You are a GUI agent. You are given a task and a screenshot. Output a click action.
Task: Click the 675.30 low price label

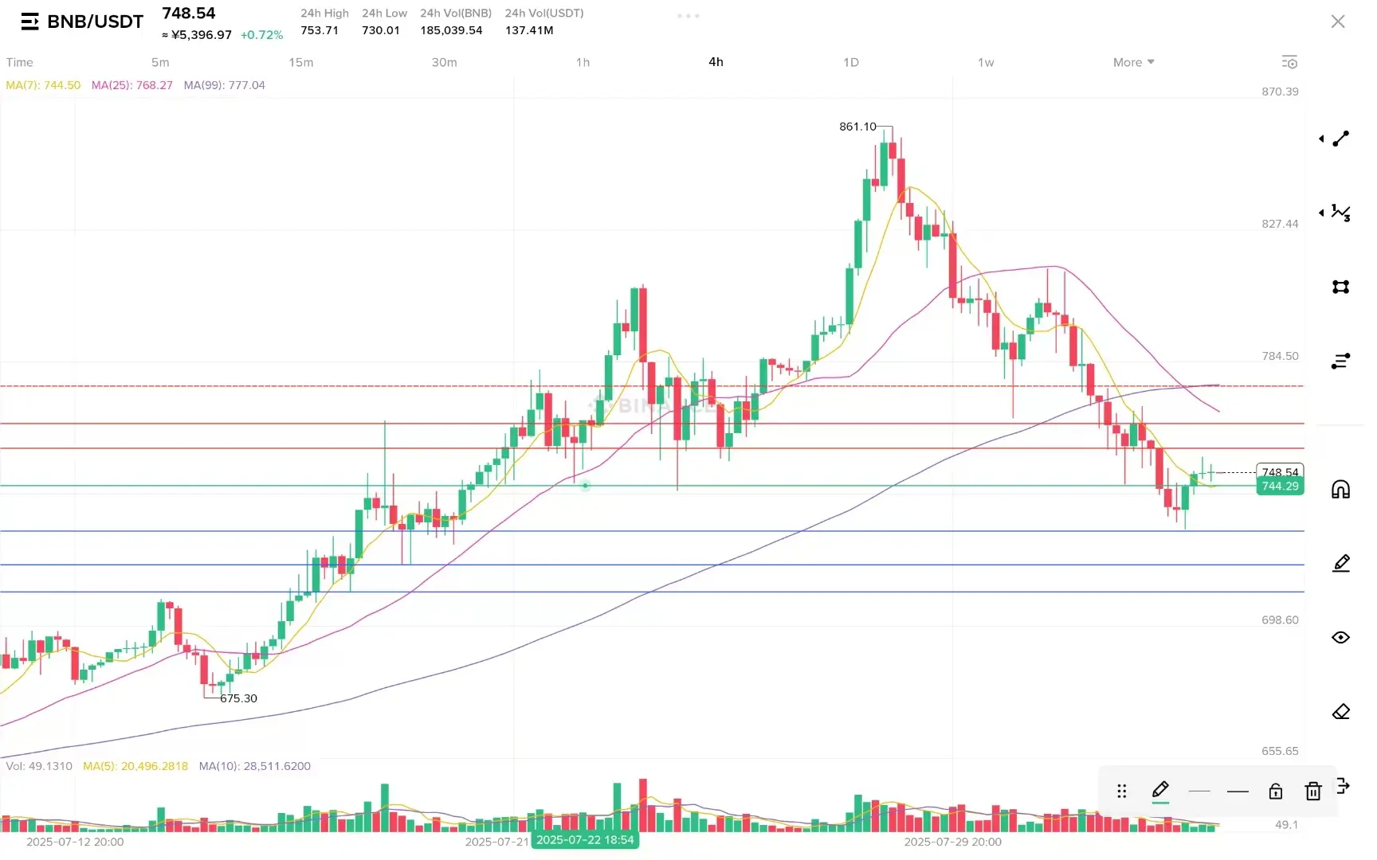coord(239,698)
